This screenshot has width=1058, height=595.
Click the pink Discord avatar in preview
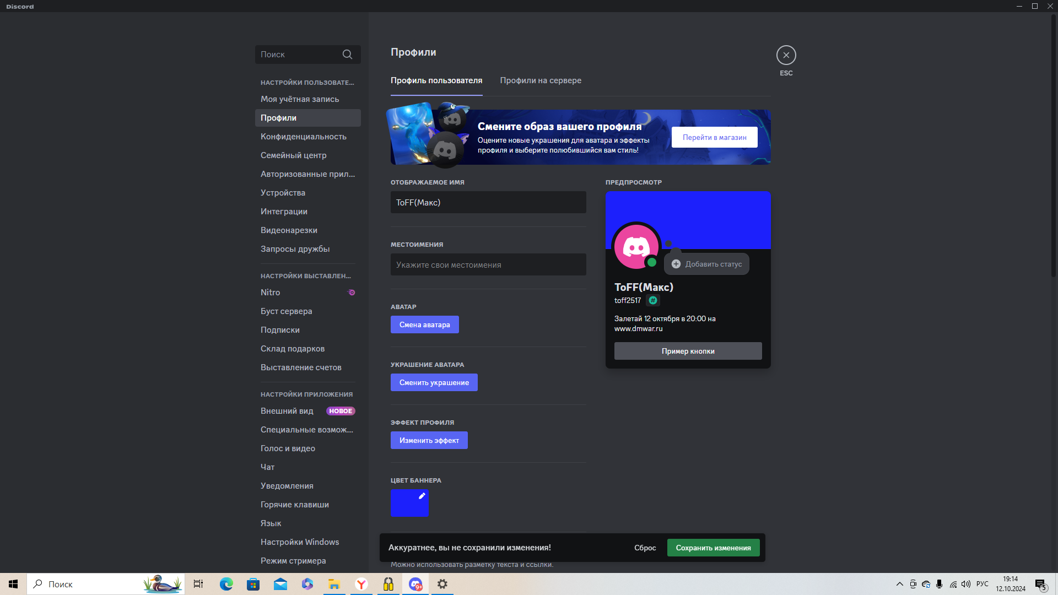click(x=636, y=246)
